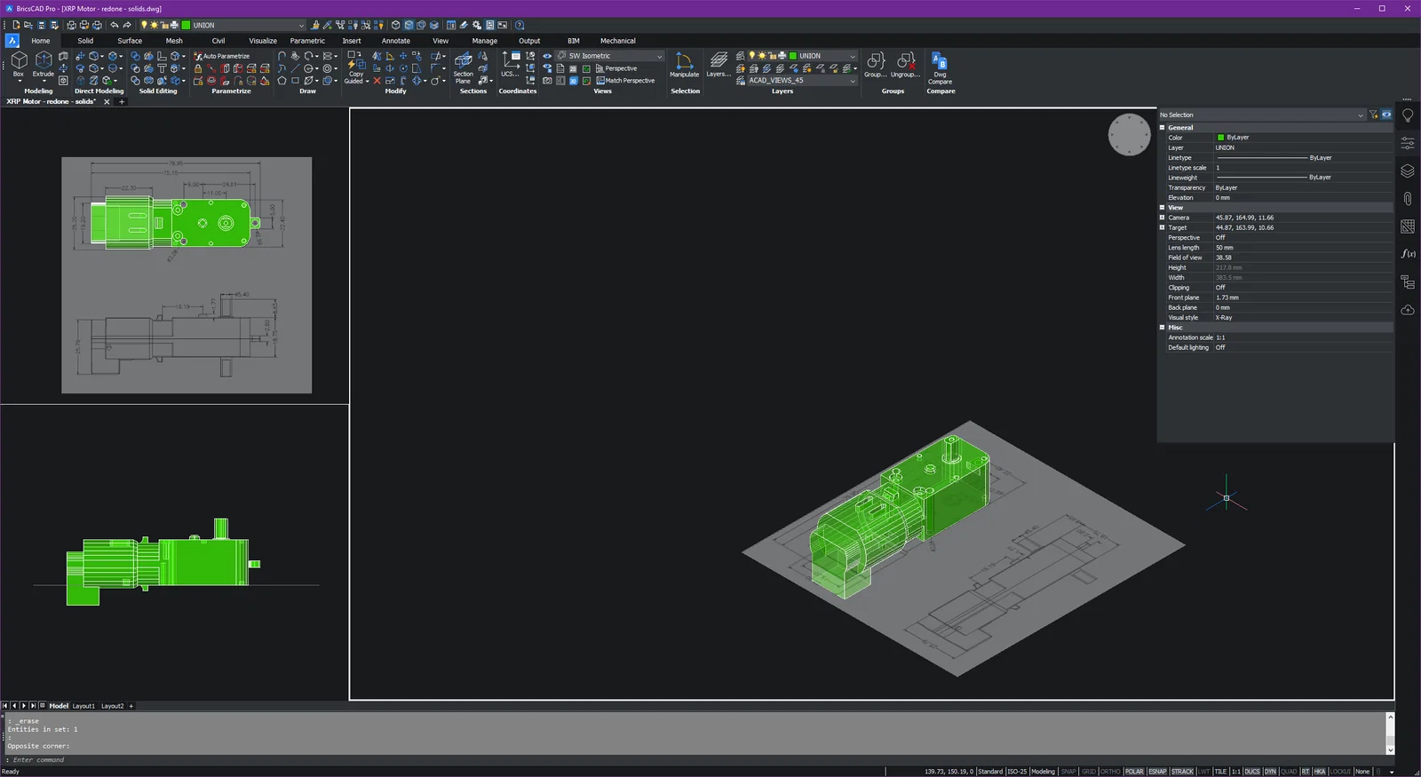Enable SNAP in the status bar
This screenshot has height=777, width=1421.
(x=1068, y=772)
